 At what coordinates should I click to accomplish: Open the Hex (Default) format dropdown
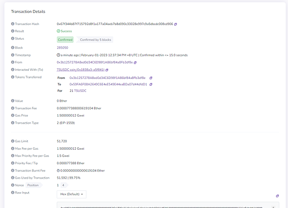(x=72, y=194)
